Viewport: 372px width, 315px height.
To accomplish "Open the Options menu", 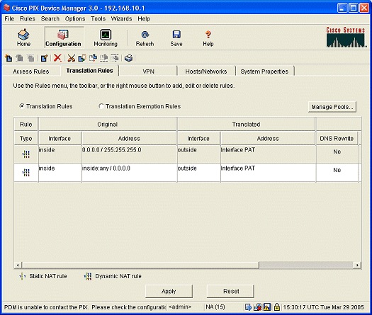I will pyautogui.click(x=75, y=18).
